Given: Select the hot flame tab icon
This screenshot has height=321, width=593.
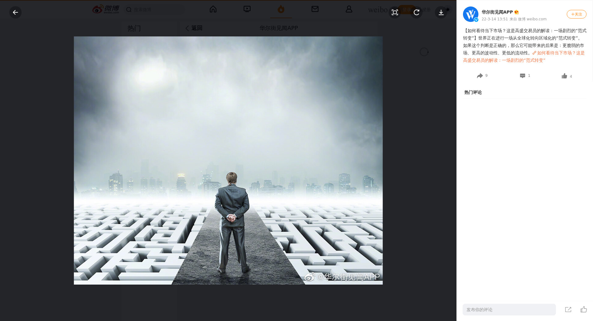Looking at the screenshot, I should click(x=281, y=9).
